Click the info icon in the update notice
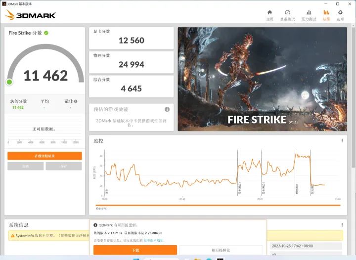 tap(95, 225)
